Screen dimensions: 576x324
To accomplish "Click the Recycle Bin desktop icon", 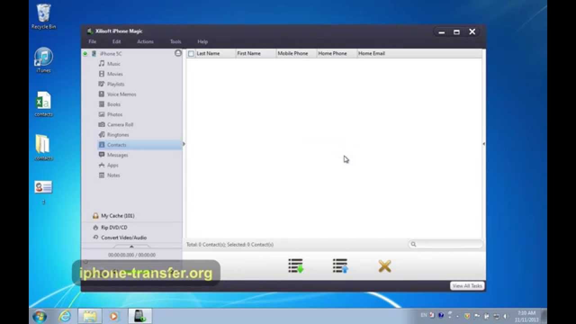I will coord(44,17).
